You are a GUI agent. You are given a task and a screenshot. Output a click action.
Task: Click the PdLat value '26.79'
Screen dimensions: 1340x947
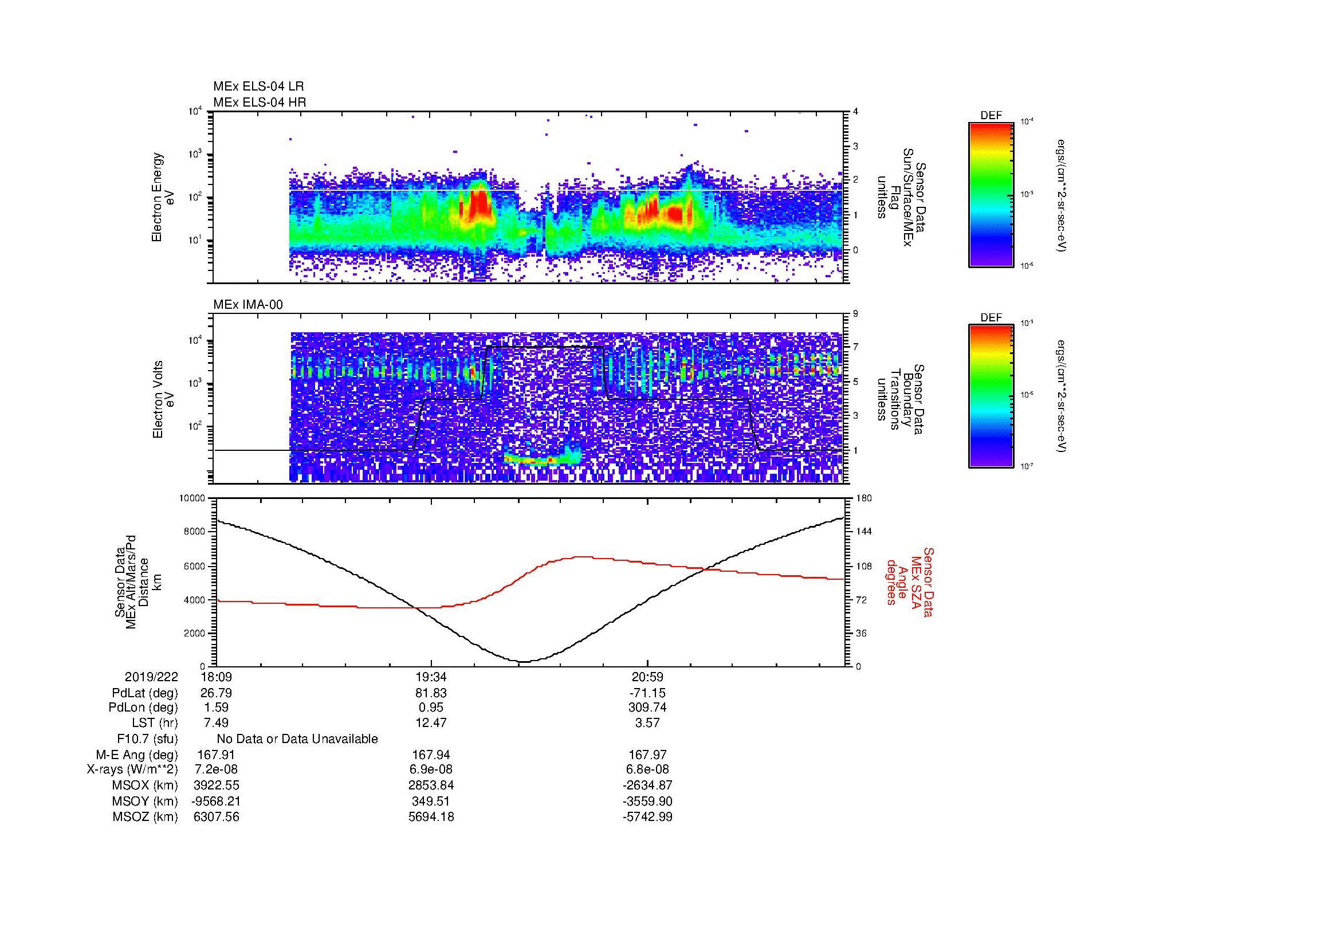point(217,693)
